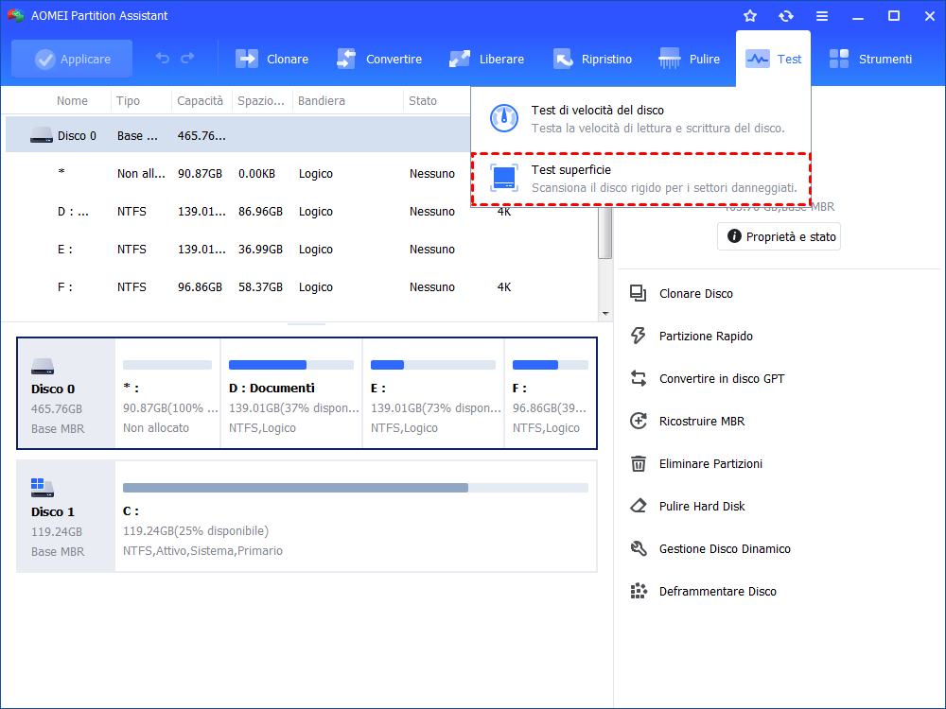The image size is (946, 709).
Task: Click Ricostruire MBR option
Action: click(702, 421)
